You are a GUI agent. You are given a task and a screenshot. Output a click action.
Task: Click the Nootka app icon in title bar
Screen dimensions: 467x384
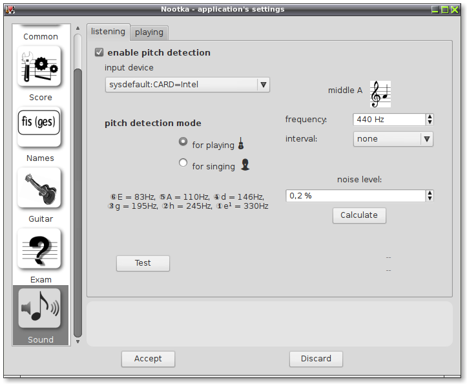[10, 10]
